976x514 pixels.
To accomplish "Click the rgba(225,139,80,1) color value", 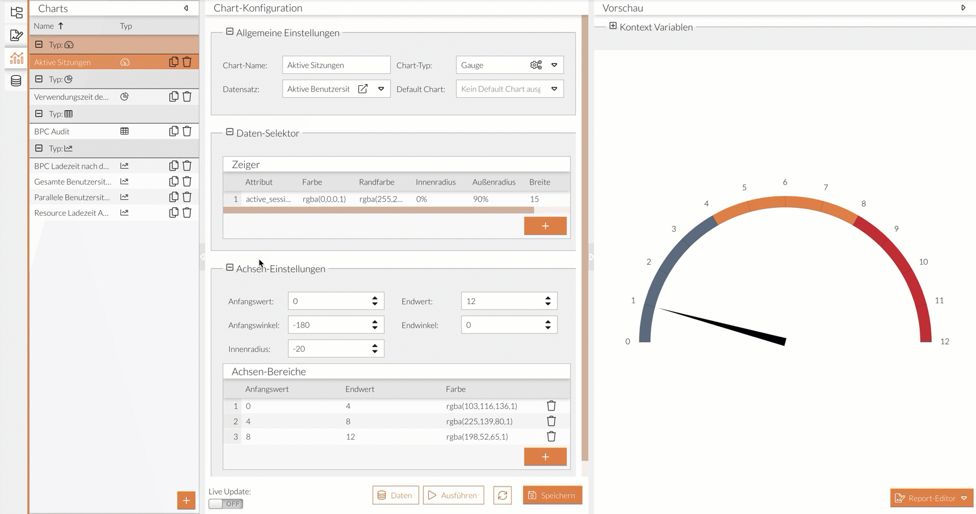I will click(x=479, y=421).
